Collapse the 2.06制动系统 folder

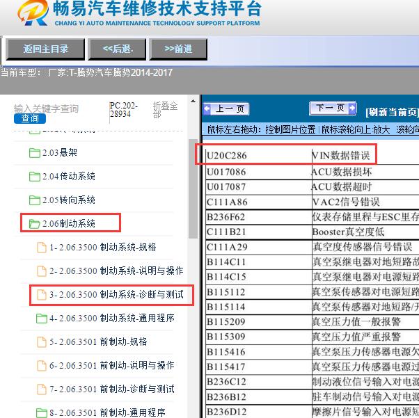click(69, 223)
